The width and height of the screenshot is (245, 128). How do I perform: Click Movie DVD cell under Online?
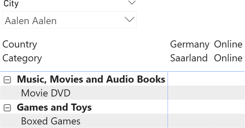228,93
